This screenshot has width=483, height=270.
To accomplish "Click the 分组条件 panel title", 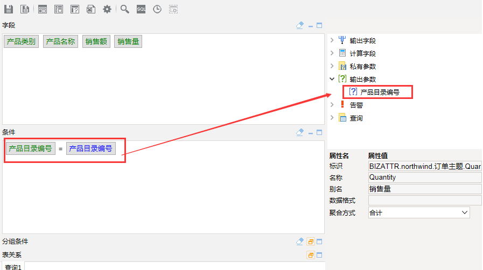I will [15, 241].
